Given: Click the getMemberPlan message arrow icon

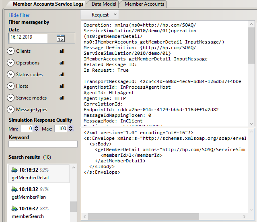Looking at the screenshot, I should (14, 189).
